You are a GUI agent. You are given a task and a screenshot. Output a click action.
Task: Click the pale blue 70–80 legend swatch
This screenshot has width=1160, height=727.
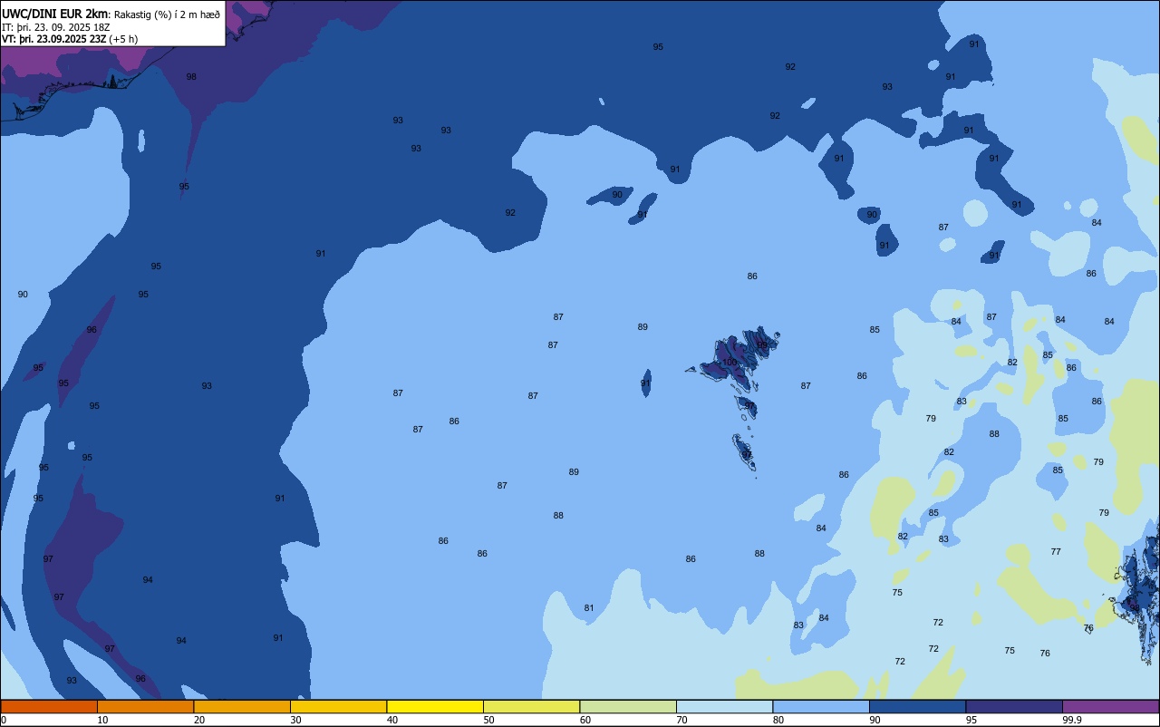pos(724,706)
